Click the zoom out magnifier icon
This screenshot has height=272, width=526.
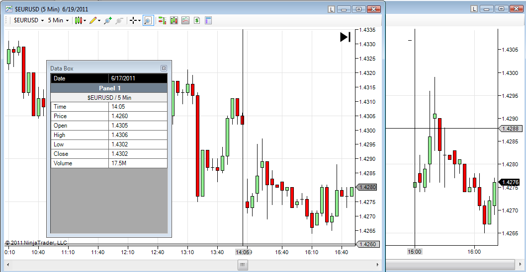tap(119, 20)
